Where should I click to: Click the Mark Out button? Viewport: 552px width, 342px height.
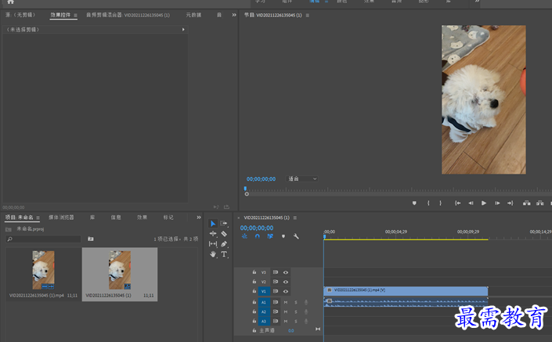440,203
